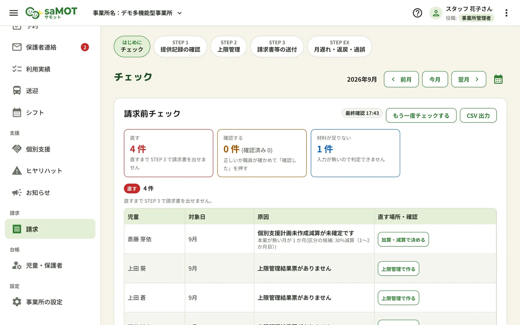
Task: Click もう一度チェックする button
Action: tap(421, 115)
